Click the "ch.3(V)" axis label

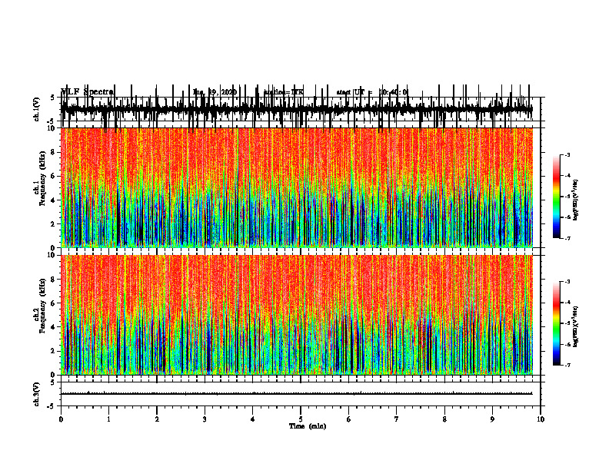tap(37, 394)
